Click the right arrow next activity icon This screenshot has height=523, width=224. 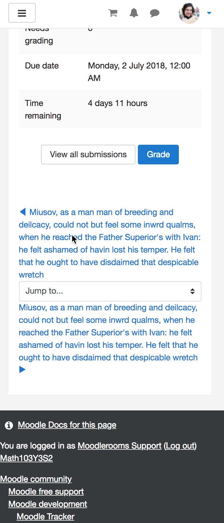[x=22, y=370]
